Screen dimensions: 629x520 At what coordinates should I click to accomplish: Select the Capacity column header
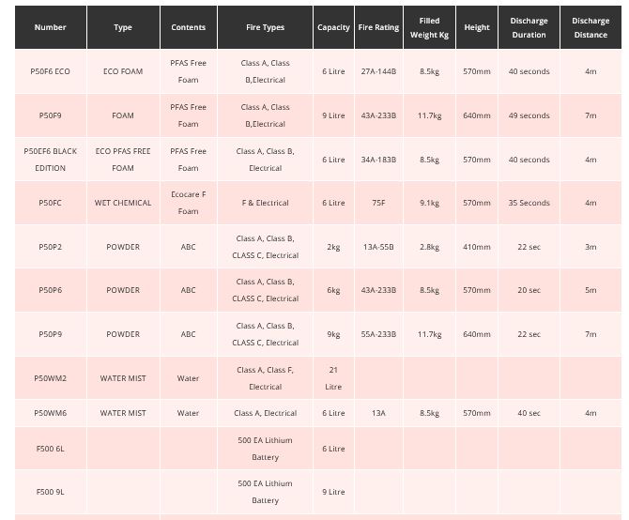coord(333,27)
